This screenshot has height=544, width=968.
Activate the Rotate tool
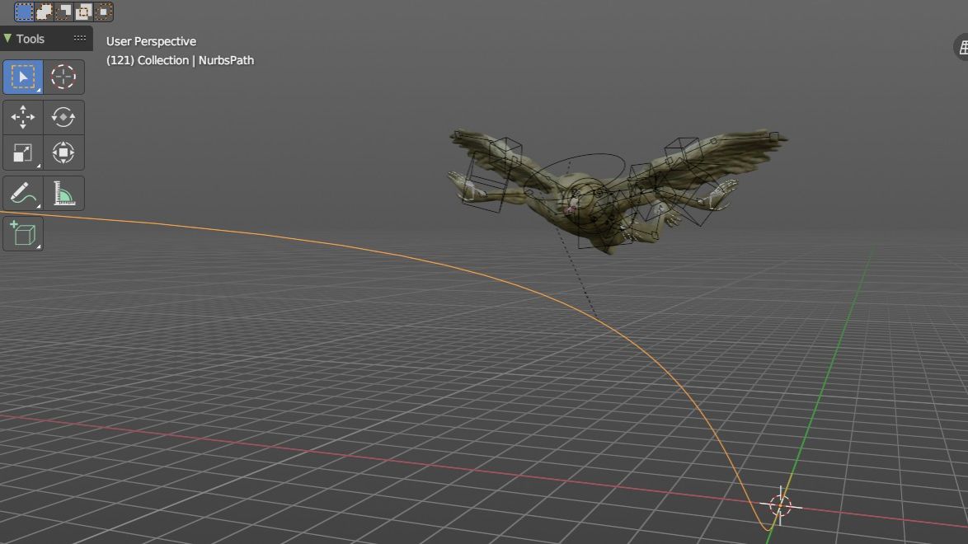pyautogui.click(x=63, y=117)
